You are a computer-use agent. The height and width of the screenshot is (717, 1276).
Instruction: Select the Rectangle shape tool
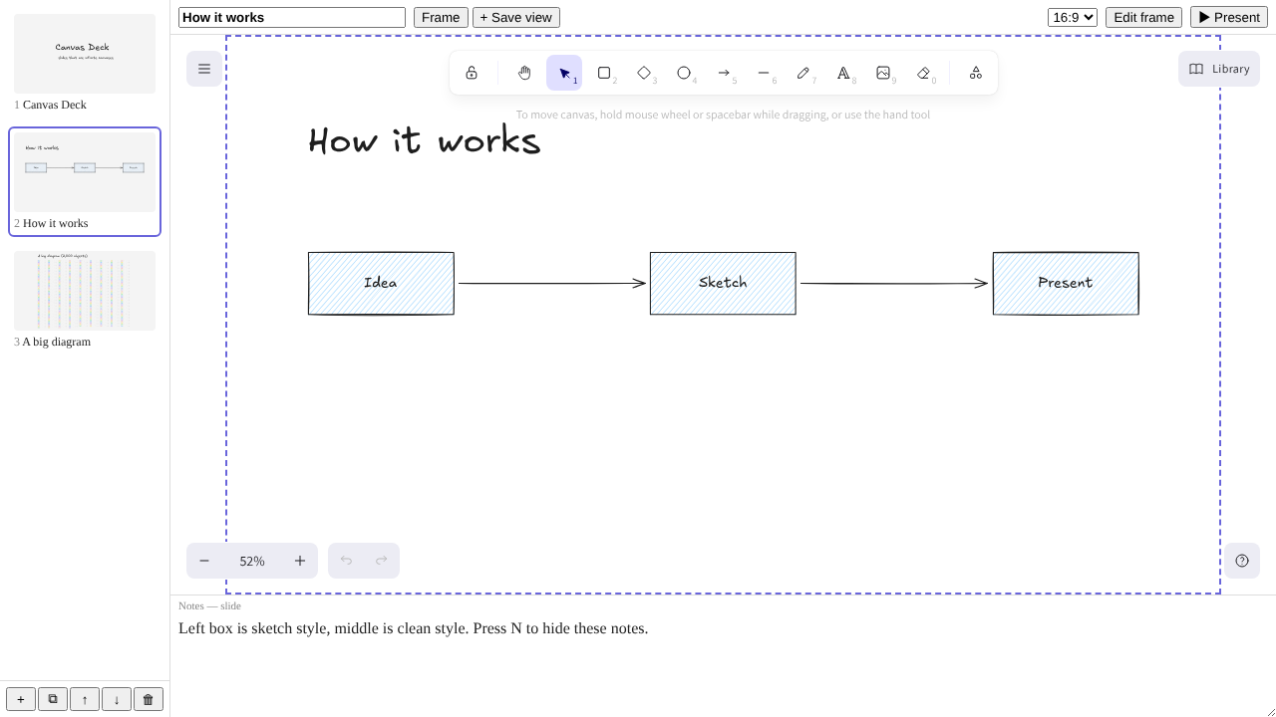[604, 73]
